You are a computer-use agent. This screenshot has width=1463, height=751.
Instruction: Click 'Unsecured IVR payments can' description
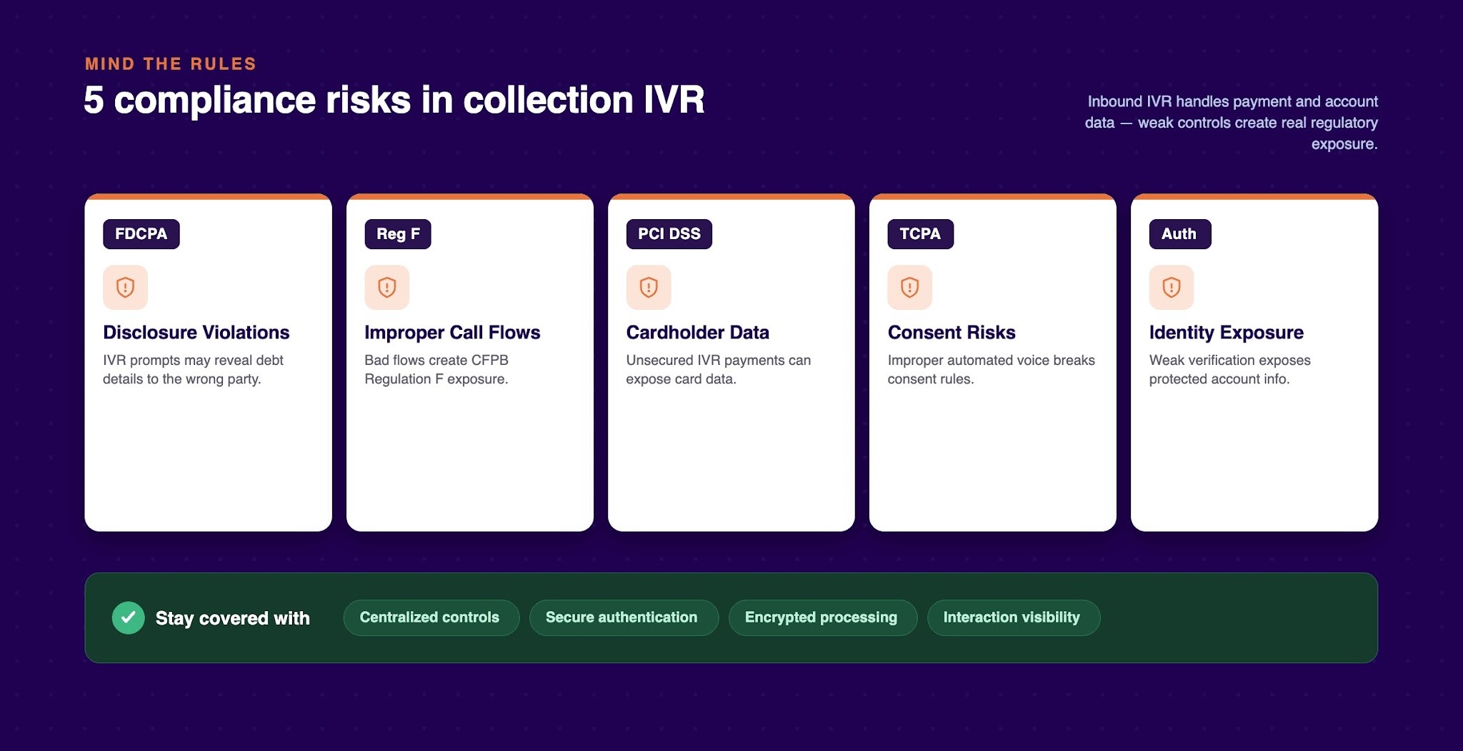point(719,370)
